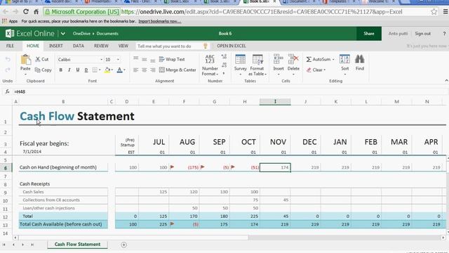The height and width of the screenshot is (253, 449).
Task: Set middle vertical alignment
Action: [145, 59]
